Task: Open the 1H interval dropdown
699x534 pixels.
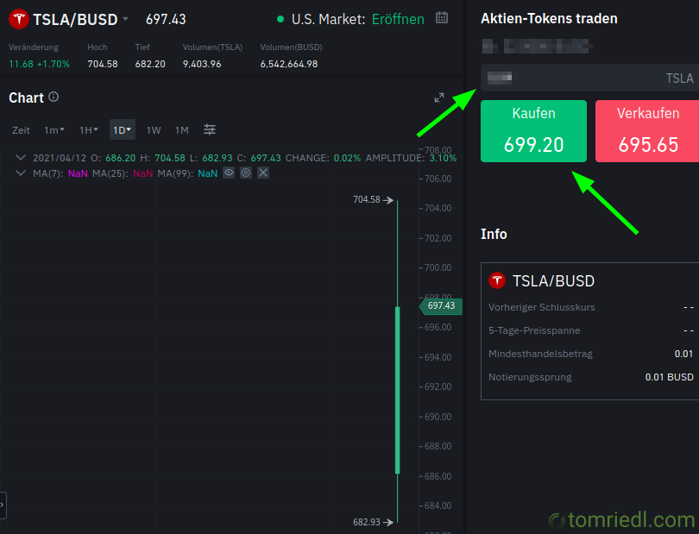Action: click(87, 129)
